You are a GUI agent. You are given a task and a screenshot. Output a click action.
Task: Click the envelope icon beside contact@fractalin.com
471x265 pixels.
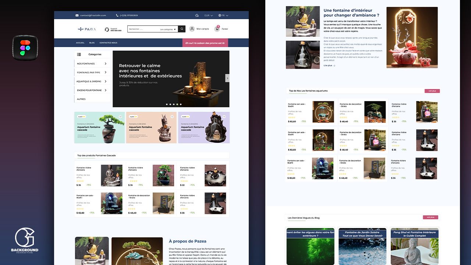tap(77, 15)
